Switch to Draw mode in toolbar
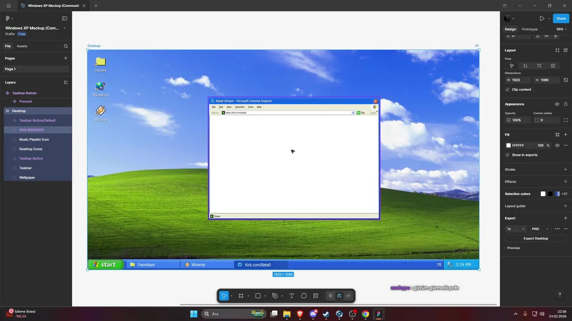The height and width of the screenshot is (321, 572). (330, 296)
